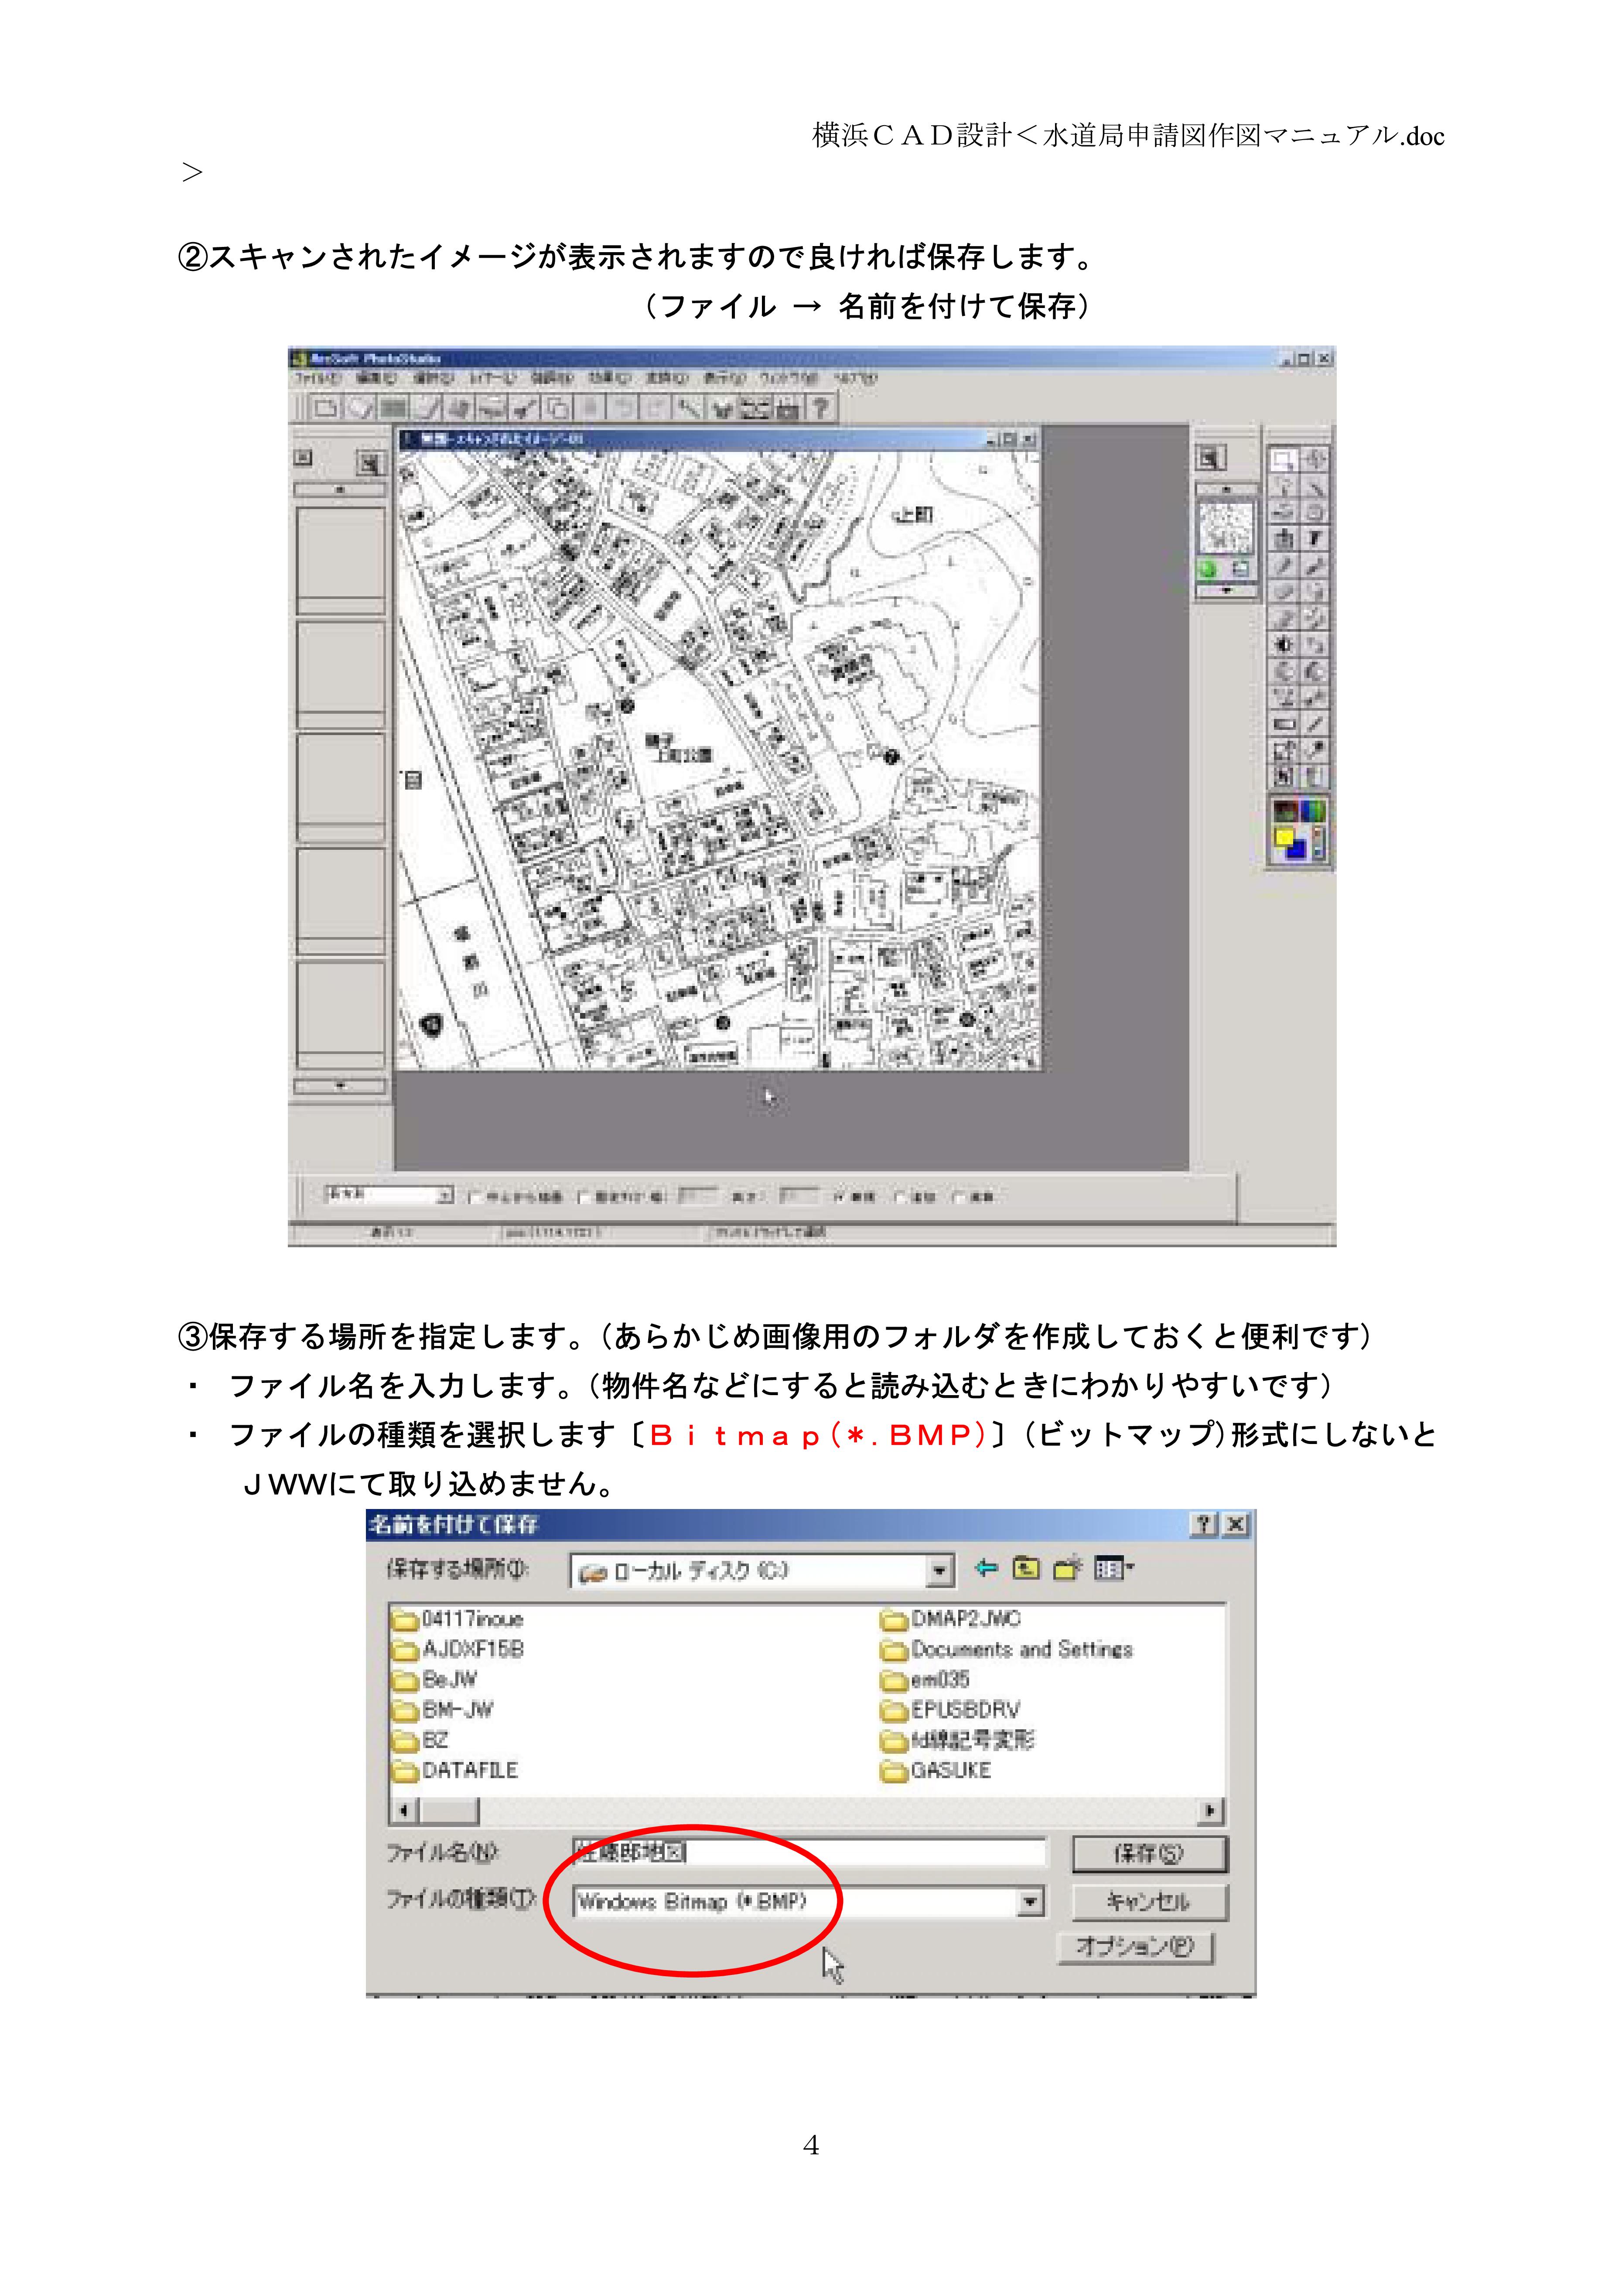Open the ウィンドウ menu in PhotoStudio
This screenshot has width=1622, height=2296.
(x=788, y=379)
